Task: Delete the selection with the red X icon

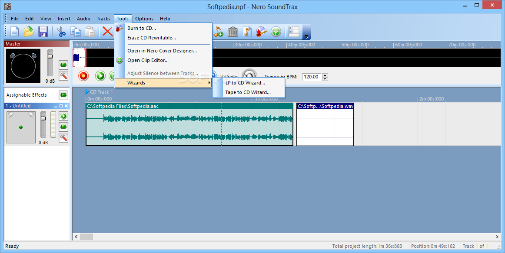Action: point(108,32)
